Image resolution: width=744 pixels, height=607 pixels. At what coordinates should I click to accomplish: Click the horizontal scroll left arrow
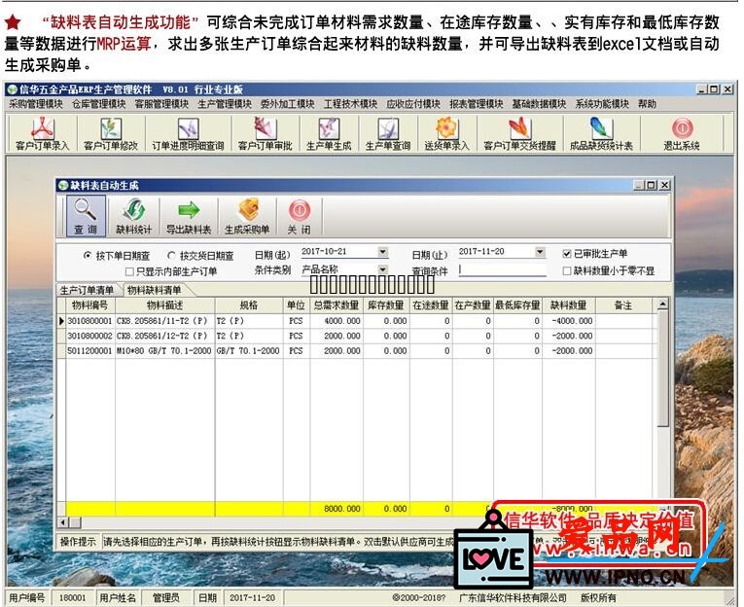click(62, 522)
